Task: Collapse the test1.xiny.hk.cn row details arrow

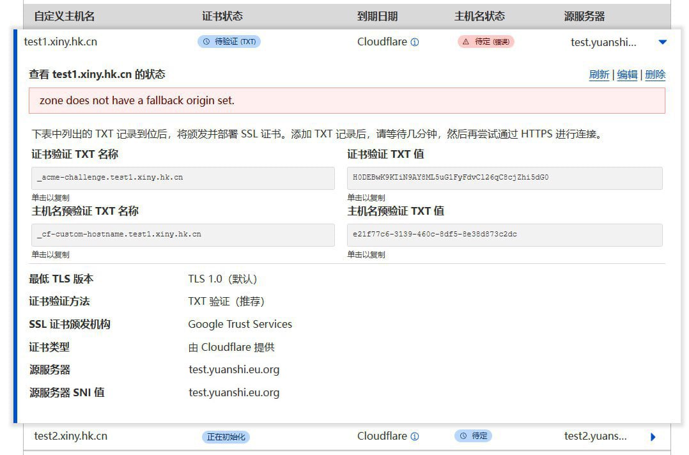Action: click(x=662, y=42)
